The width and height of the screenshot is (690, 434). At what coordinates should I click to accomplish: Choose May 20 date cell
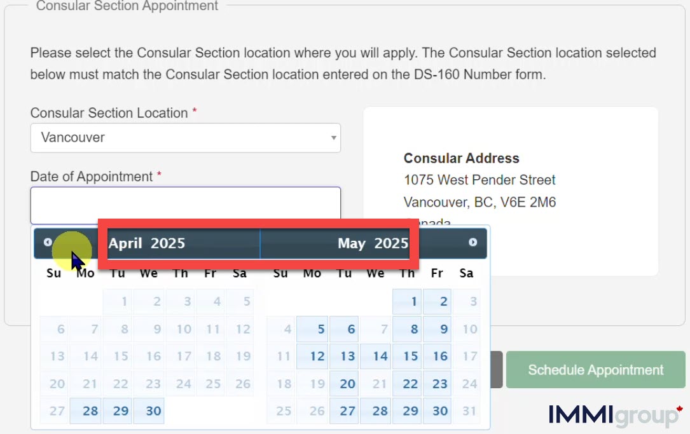pyautogui.click(x=344, y=384)
